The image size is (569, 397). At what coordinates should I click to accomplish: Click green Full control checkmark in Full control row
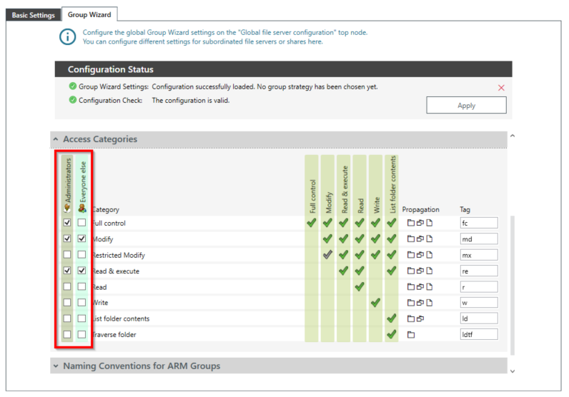(312, 223)
